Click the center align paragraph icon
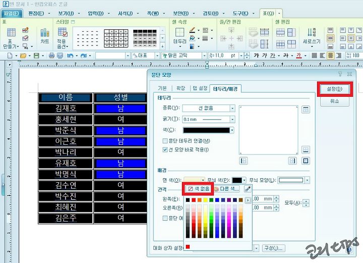Viewport: 363px width, 263px height. (x=331, y=56)
